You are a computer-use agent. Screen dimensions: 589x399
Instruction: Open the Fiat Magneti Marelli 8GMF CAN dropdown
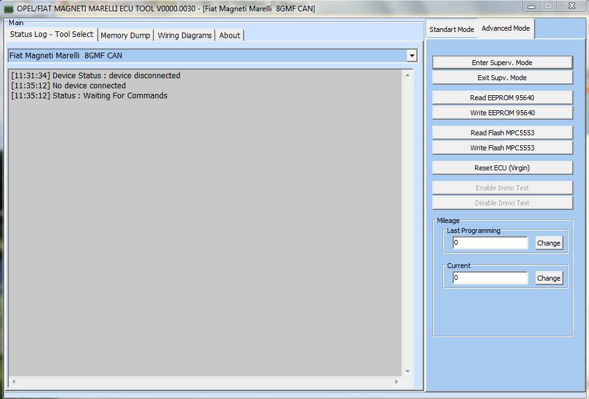(x=412, y=56)
